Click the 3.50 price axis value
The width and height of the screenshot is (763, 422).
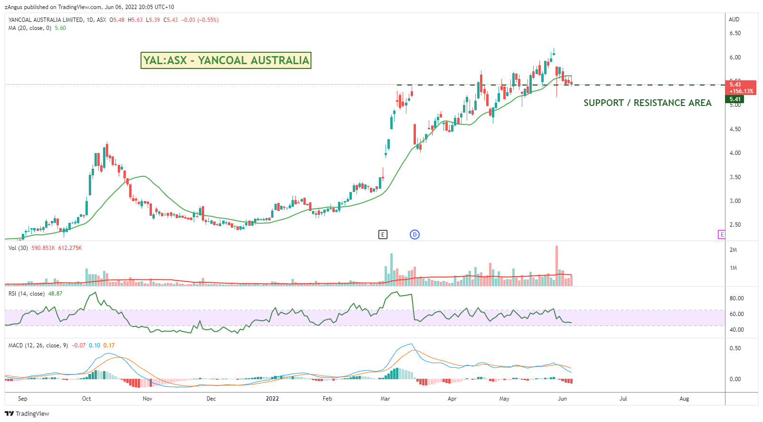(735, 177)
